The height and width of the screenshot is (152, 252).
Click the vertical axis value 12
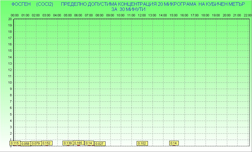(10, 70)
